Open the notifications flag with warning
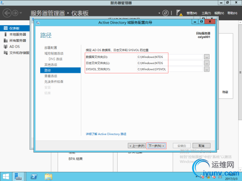The width and height of the screenshot is (242, 181). click(179, 13)
